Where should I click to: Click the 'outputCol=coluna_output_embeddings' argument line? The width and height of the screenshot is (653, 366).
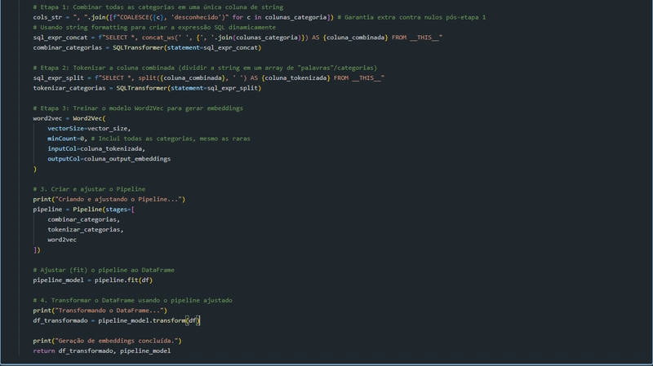109,158
